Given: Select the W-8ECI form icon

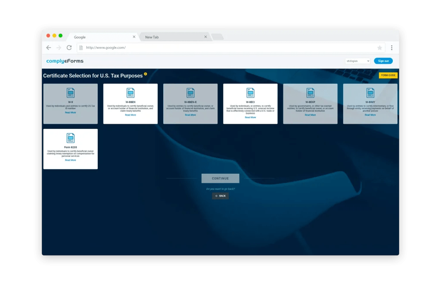Looking at the screenshot, I should coord(250,92).
